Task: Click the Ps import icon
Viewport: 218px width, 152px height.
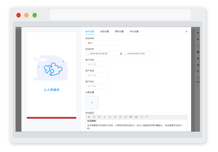Action: point(198,71)
